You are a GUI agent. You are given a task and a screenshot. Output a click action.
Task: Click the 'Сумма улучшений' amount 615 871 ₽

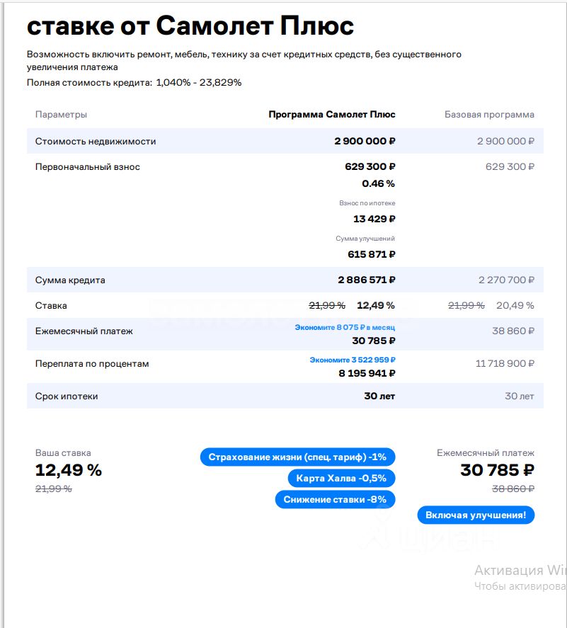tap(372, 254)
